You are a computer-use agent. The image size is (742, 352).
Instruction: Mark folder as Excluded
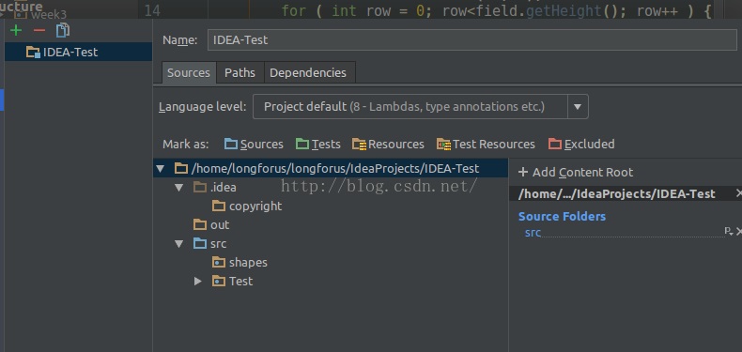[581, 145]
